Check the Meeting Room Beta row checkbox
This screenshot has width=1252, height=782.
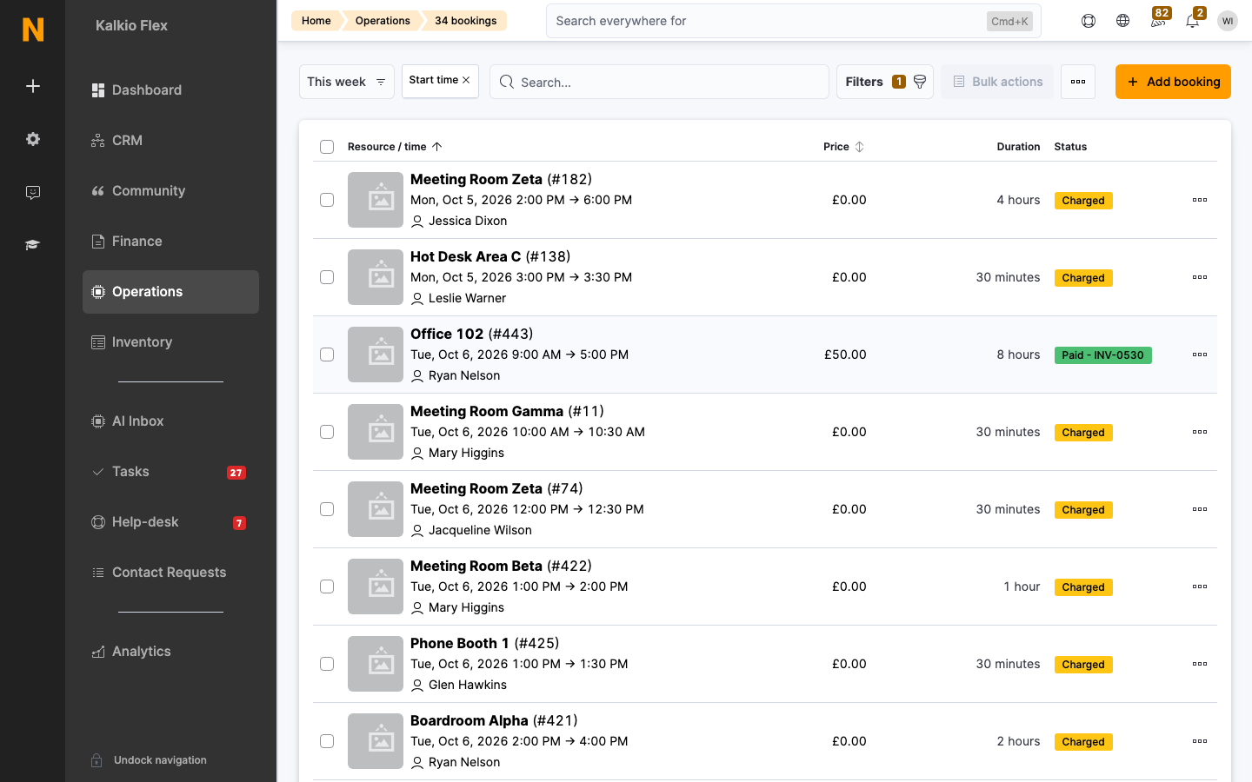tap(327, 586)
